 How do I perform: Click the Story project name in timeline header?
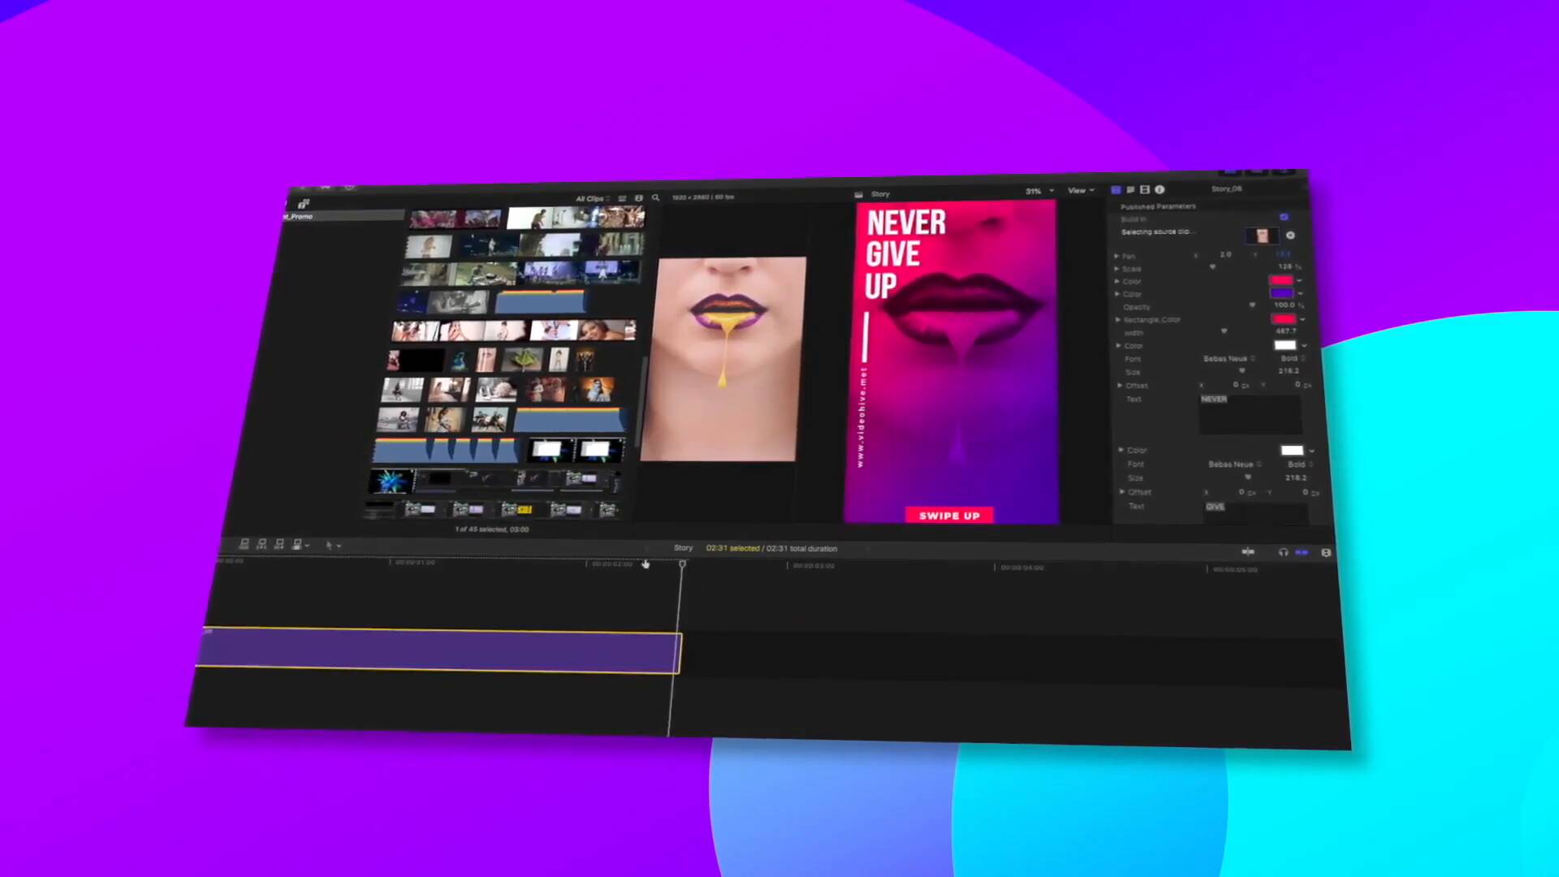684,548
